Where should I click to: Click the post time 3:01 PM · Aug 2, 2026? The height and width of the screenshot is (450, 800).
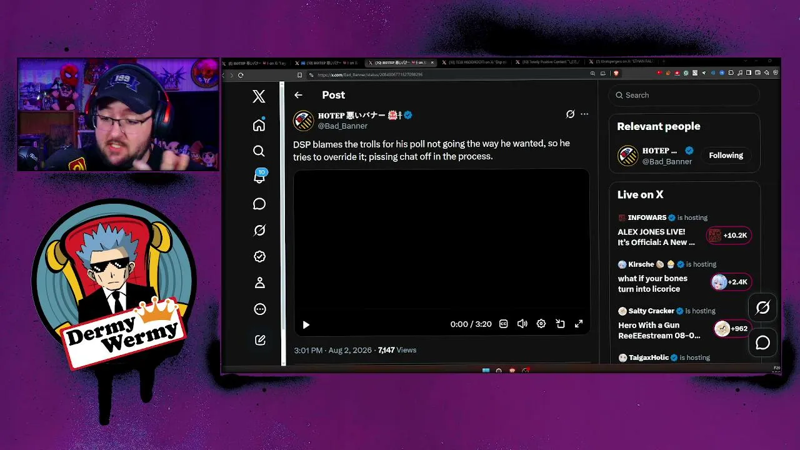click(x=333, y=350)
